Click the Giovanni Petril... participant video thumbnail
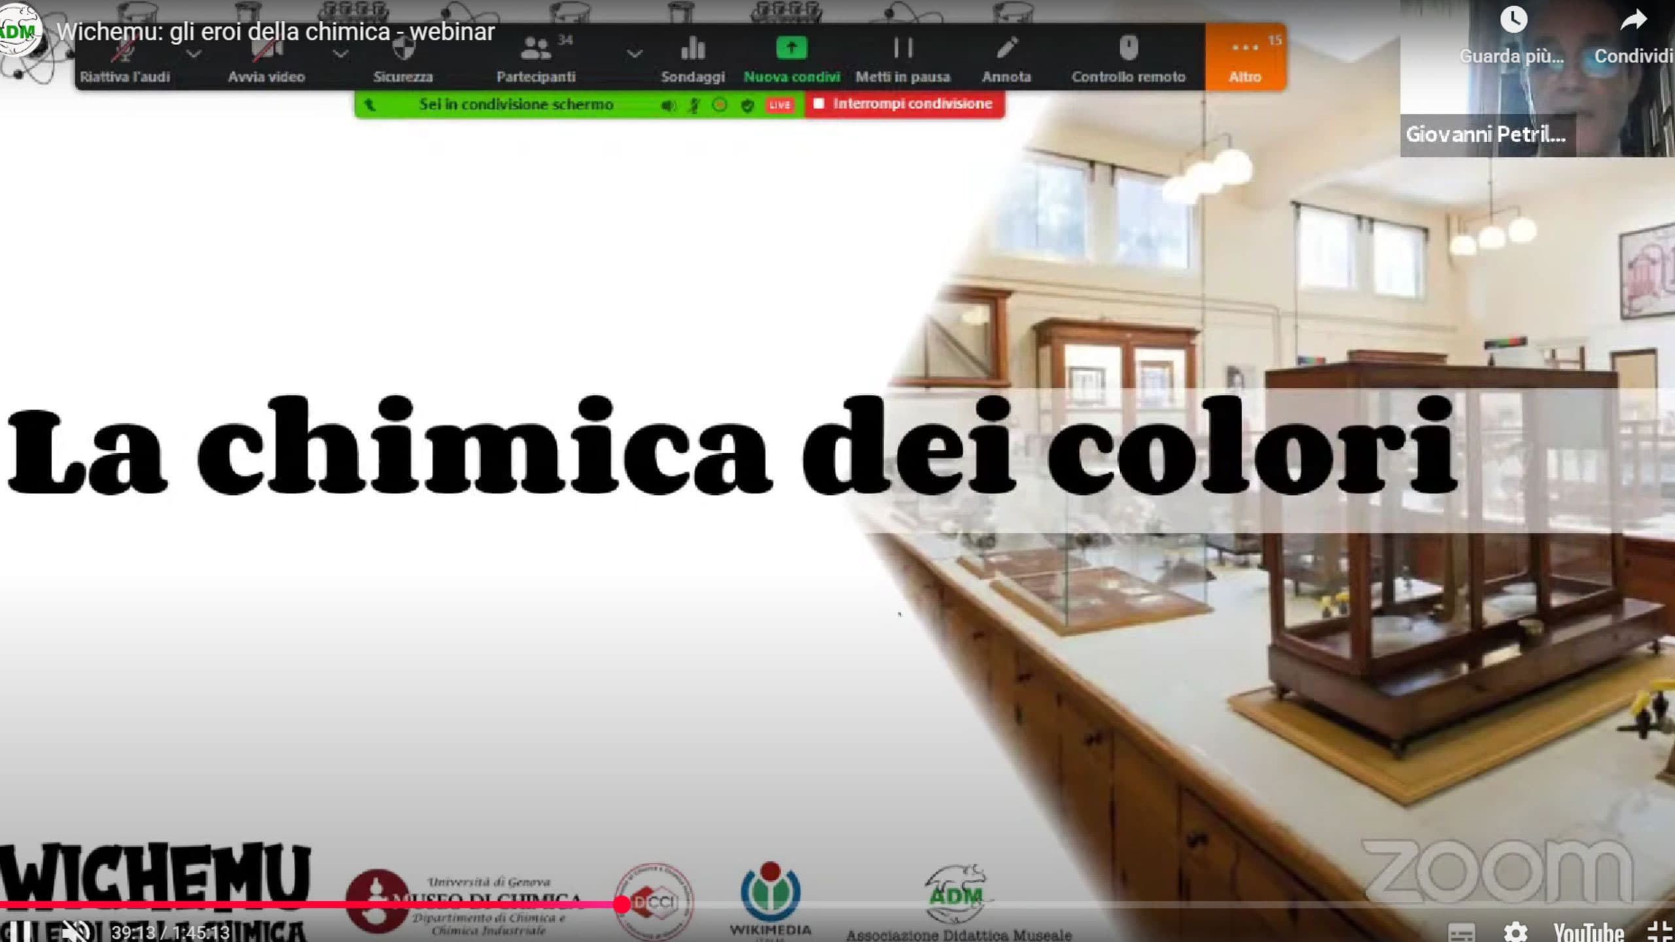Viewport: 1675px width, 942px height. pos(1538,78)
